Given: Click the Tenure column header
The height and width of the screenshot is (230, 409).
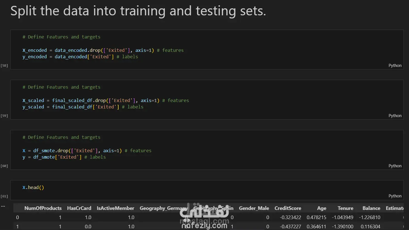Looking at the screenshot, I should click(x=345, y=208).
